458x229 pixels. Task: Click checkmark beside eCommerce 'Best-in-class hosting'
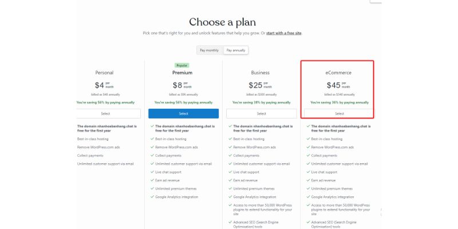pos(308,139)
